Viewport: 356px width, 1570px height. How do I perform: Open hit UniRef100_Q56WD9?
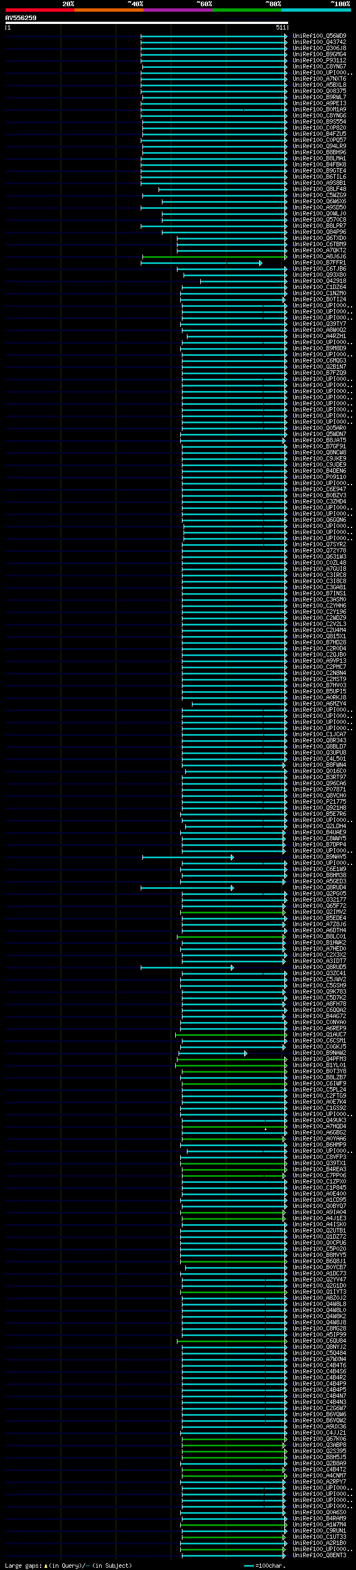(319, 36)
